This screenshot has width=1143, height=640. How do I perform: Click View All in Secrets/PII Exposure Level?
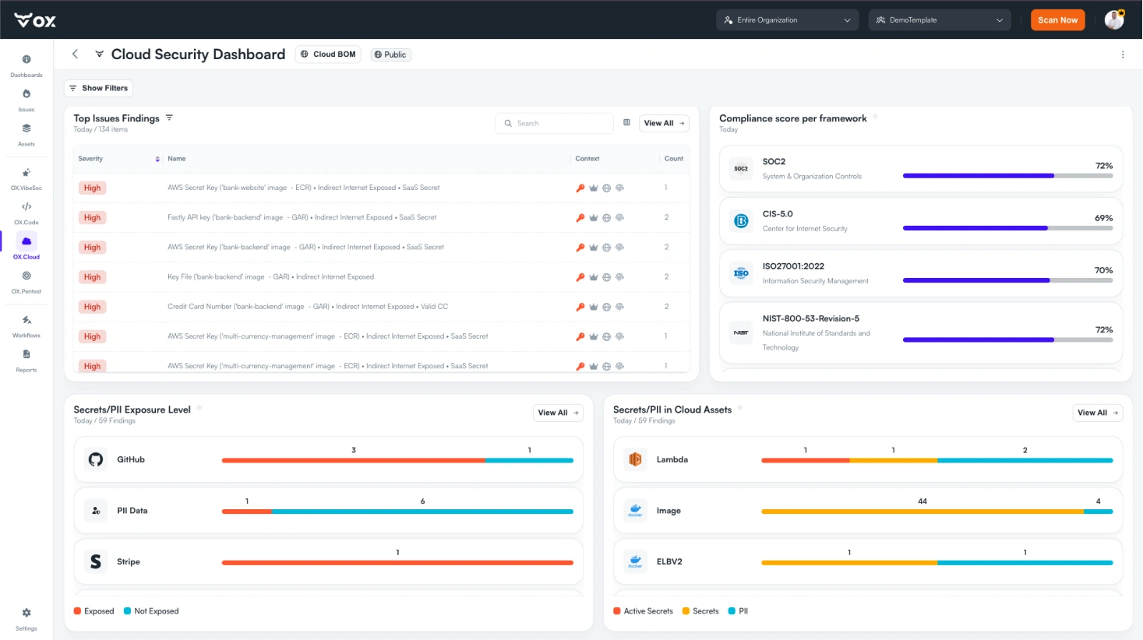click(558, 413)
